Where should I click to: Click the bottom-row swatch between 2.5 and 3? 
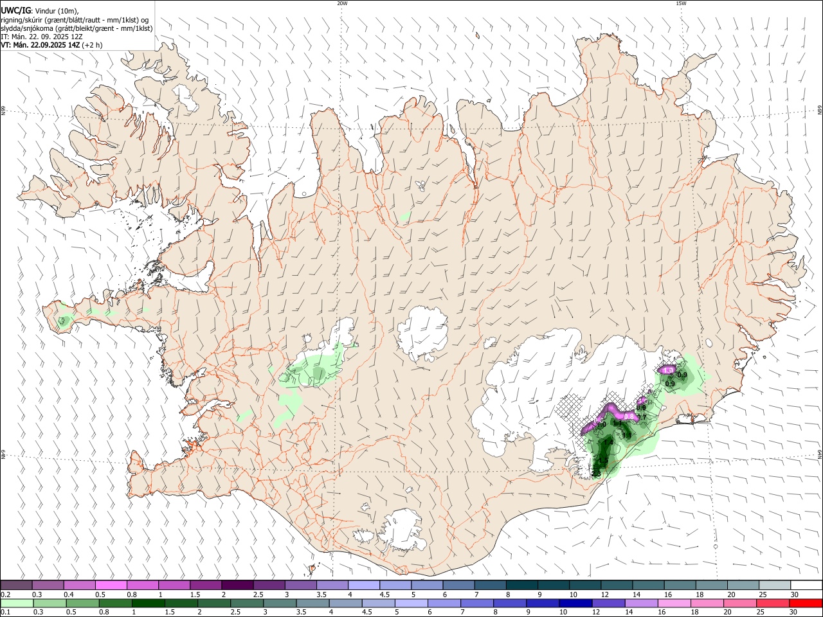(247, 604)
